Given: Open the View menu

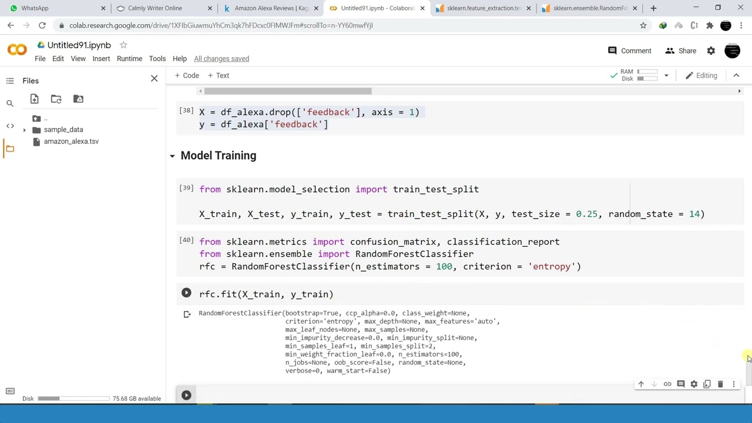Looking at the screenshot, I should [78, 59].
